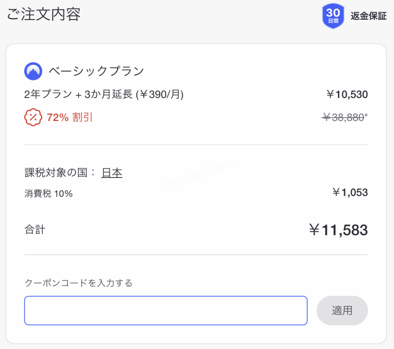Click the ￥1,053 tax amount
The width and height of the screenshot is (394, 349).
click(350, 192)
